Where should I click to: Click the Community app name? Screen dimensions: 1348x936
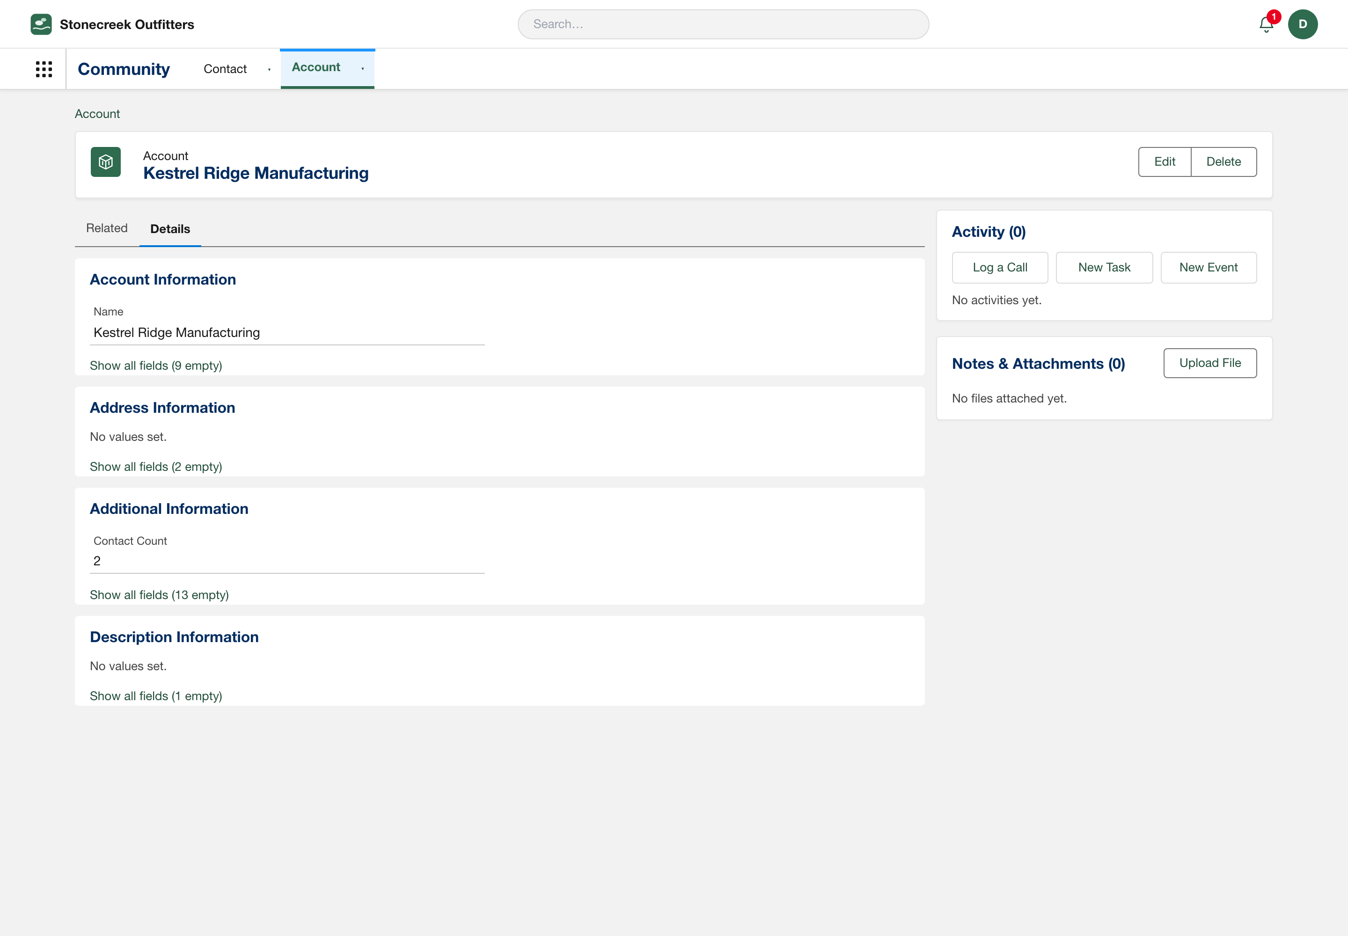124,69
